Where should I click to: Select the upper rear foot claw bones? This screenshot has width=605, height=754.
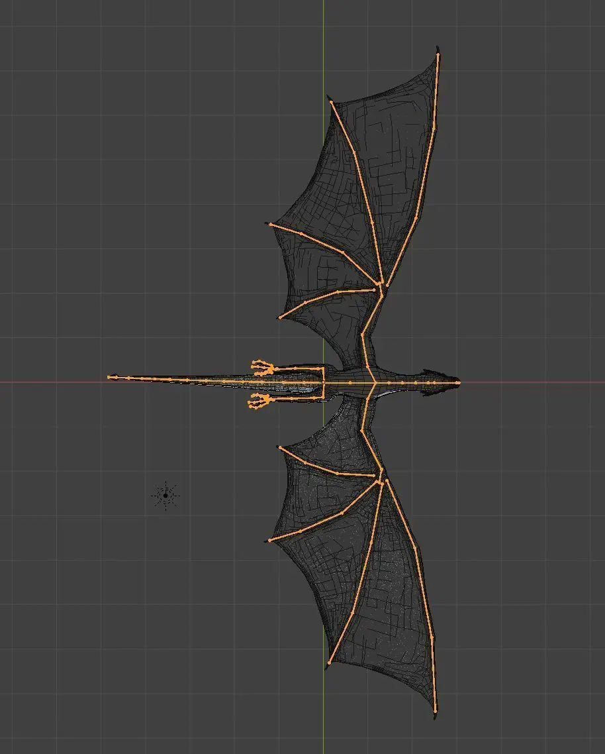click(262, 368)
